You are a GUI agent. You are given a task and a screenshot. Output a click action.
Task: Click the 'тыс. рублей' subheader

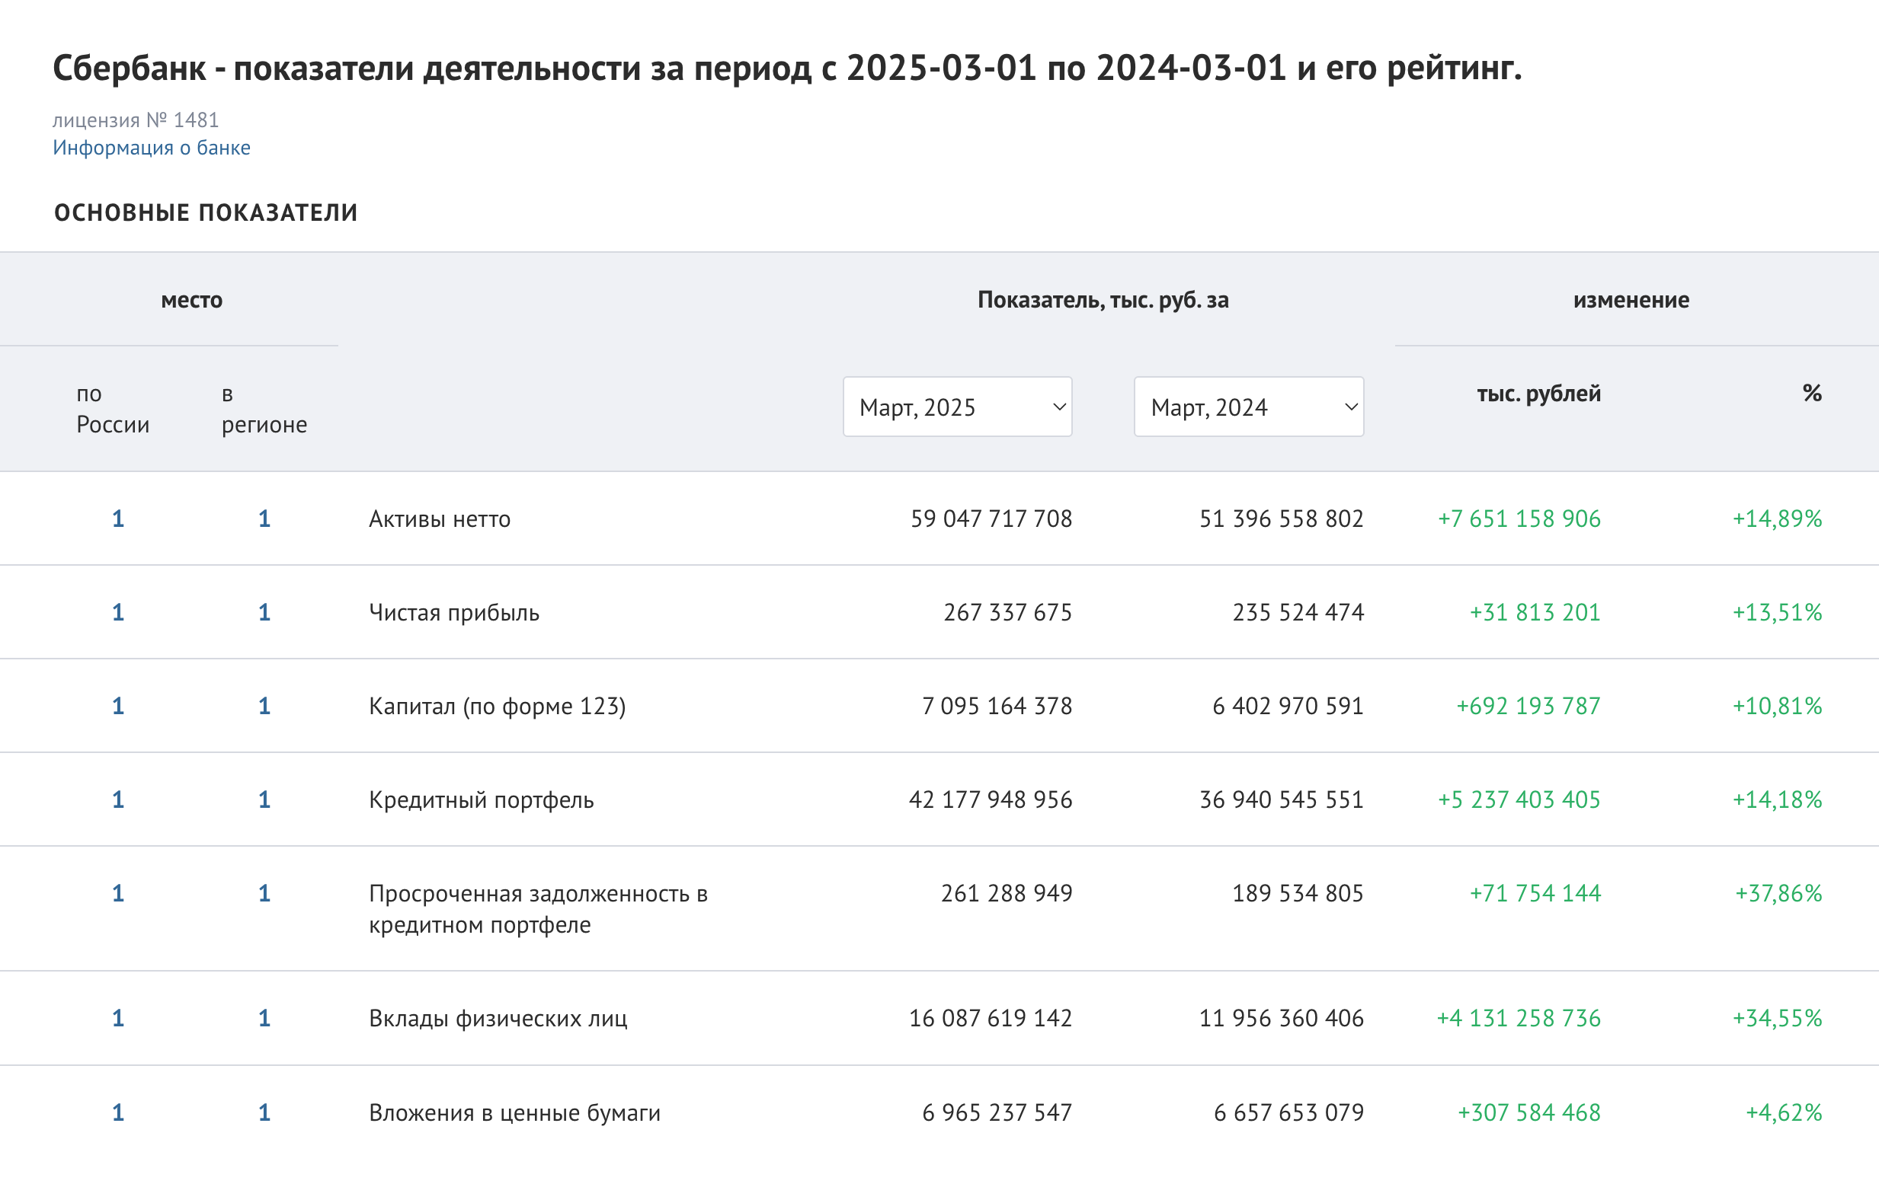point(1538,394)
